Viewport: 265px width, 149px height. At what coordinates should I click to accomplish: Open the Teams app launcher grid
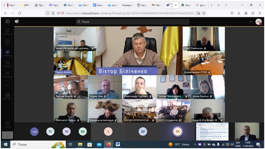click(7, 22)
